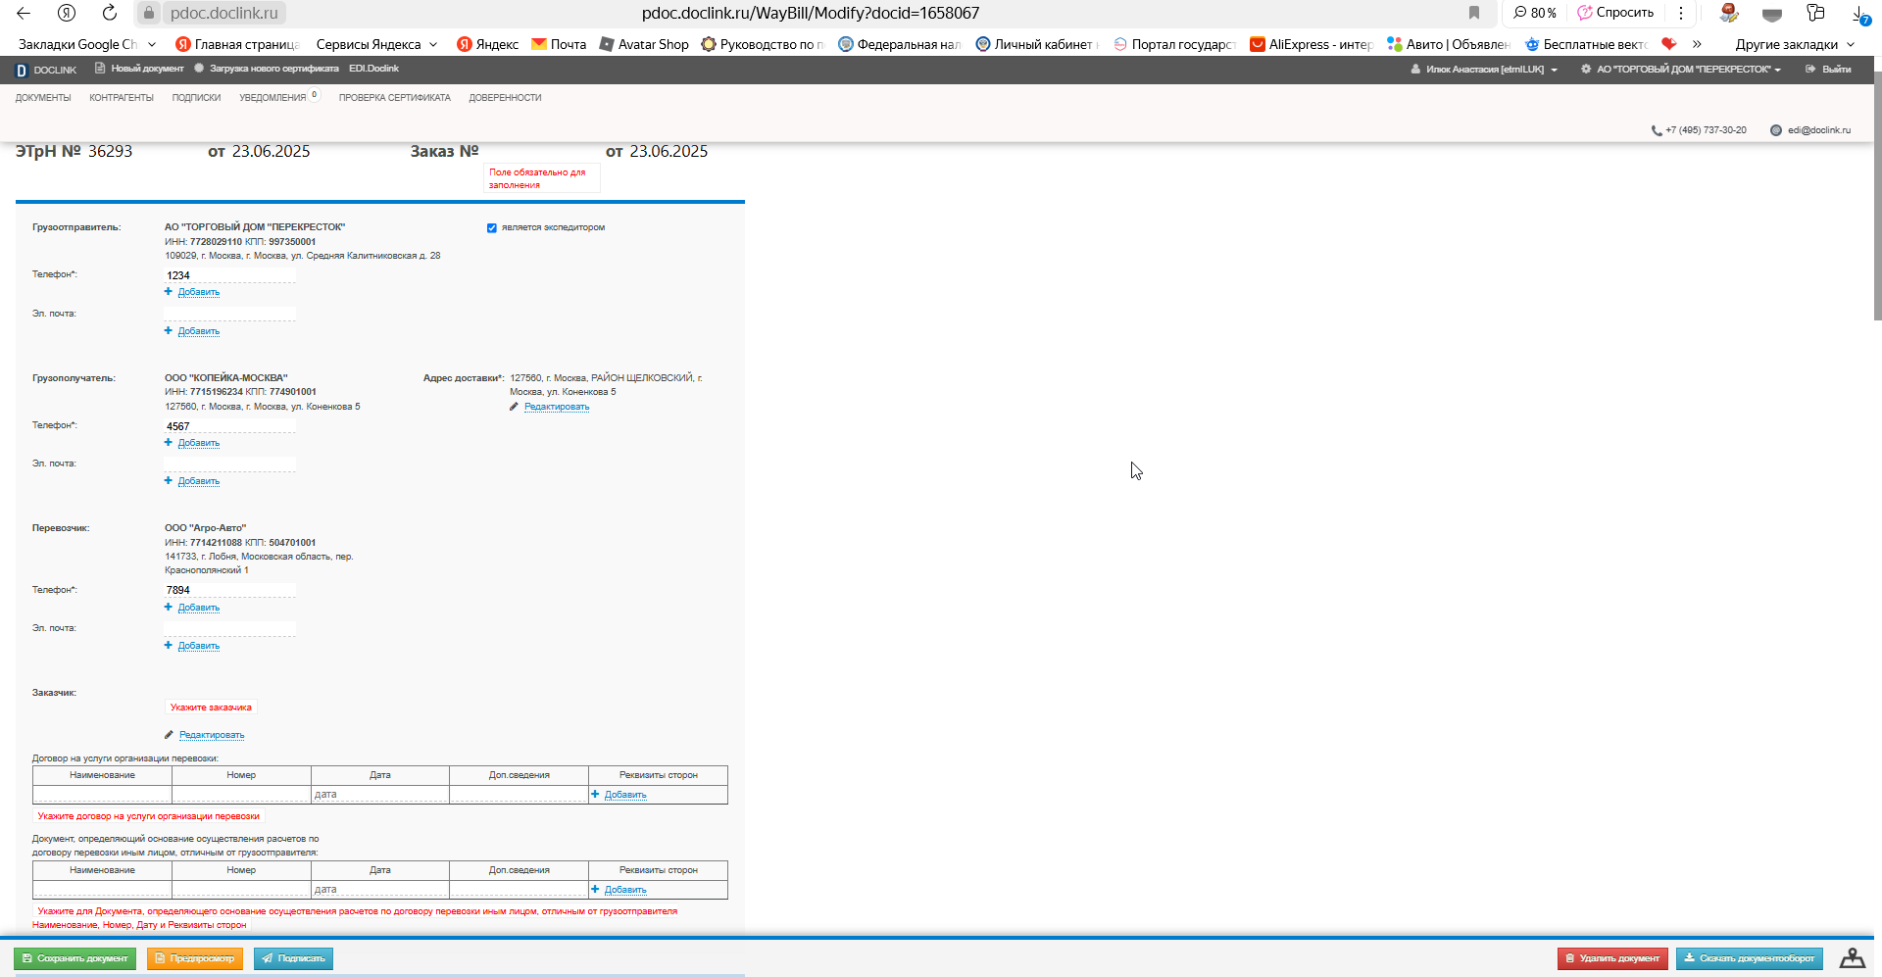Edit the delivery address with Редактировать

click(557, 407)
